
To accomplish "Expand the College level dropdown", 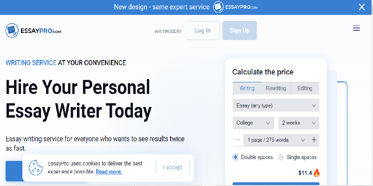I will pyautogui.click(x=253, y=123).
